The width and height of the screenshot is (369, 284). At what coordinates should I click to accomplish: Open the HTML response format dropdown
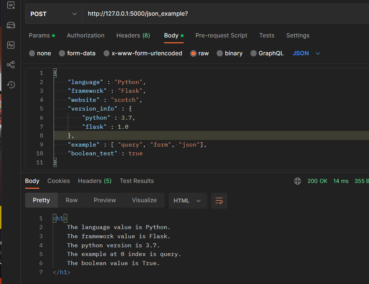point(188,201)
